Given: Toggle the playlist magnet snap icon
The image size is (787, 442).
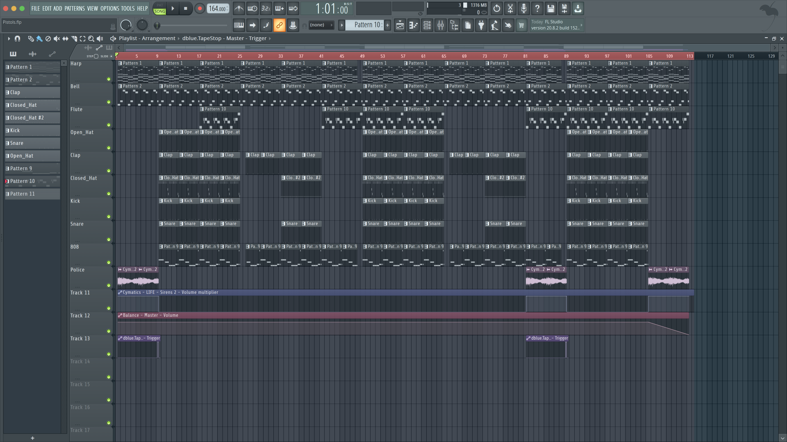Looking at the screenshot, I should pos(17,38).
